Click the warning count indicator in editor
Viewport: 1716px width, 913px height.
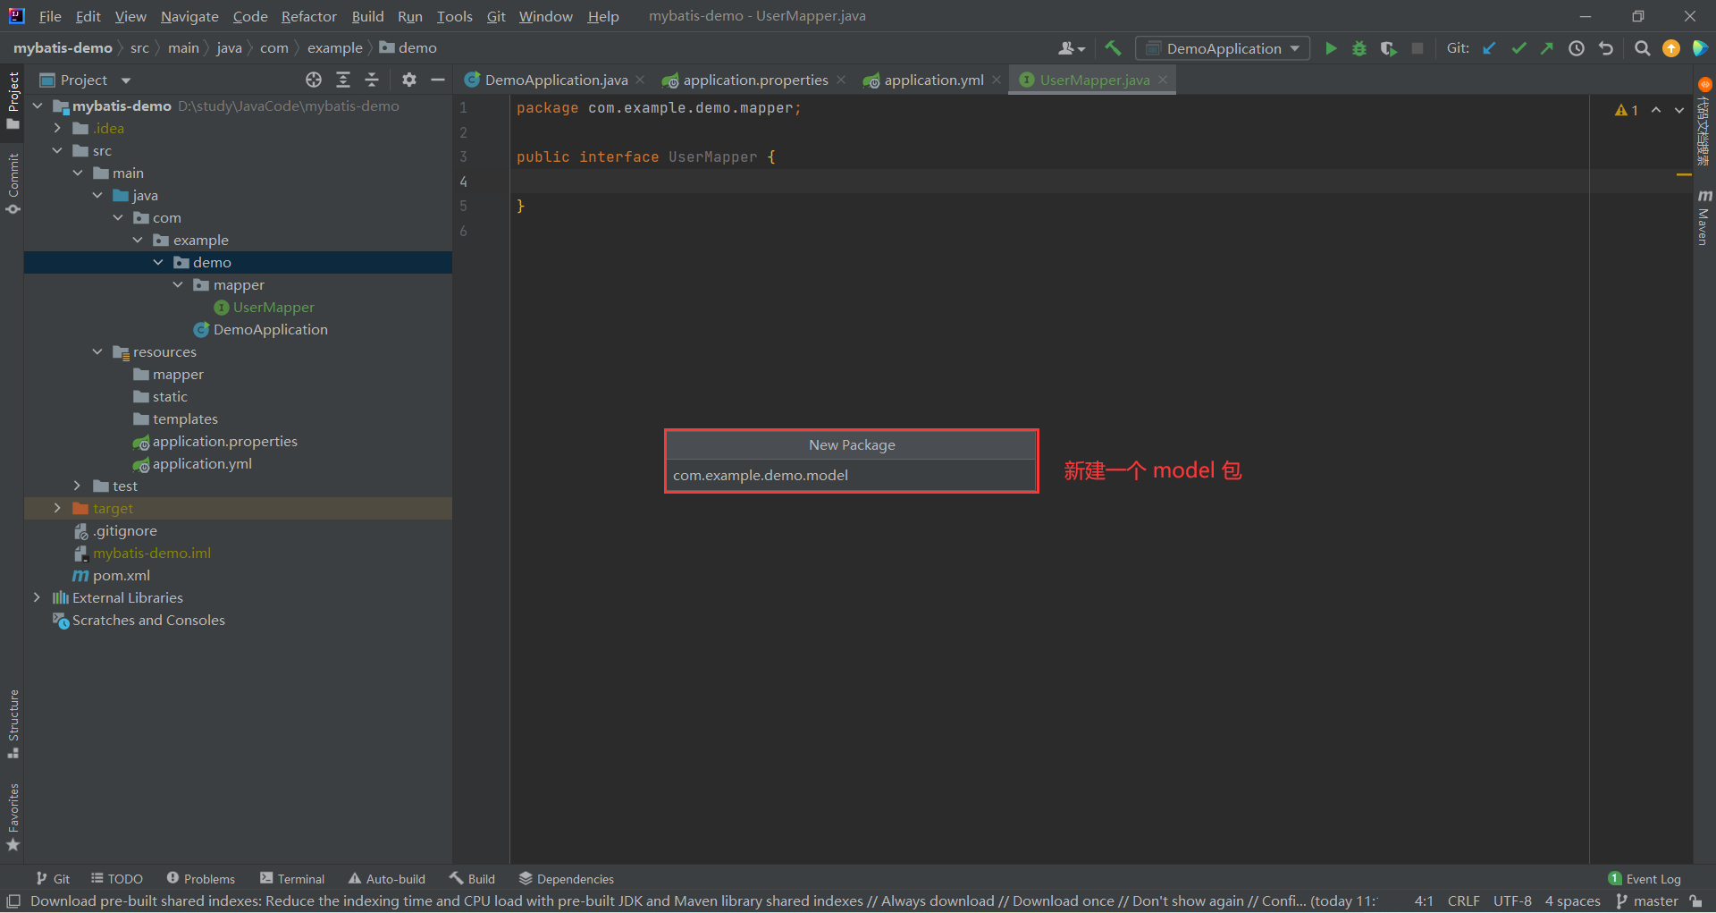point(1627,110)
